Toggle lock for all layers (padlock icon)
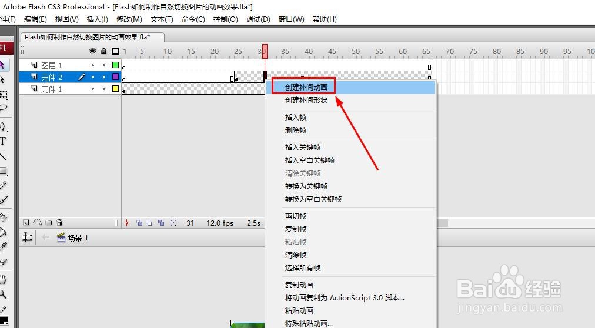 click(104, 51)
